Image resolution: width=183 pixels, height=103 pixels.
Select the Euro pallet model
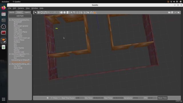tap(18, 36)
